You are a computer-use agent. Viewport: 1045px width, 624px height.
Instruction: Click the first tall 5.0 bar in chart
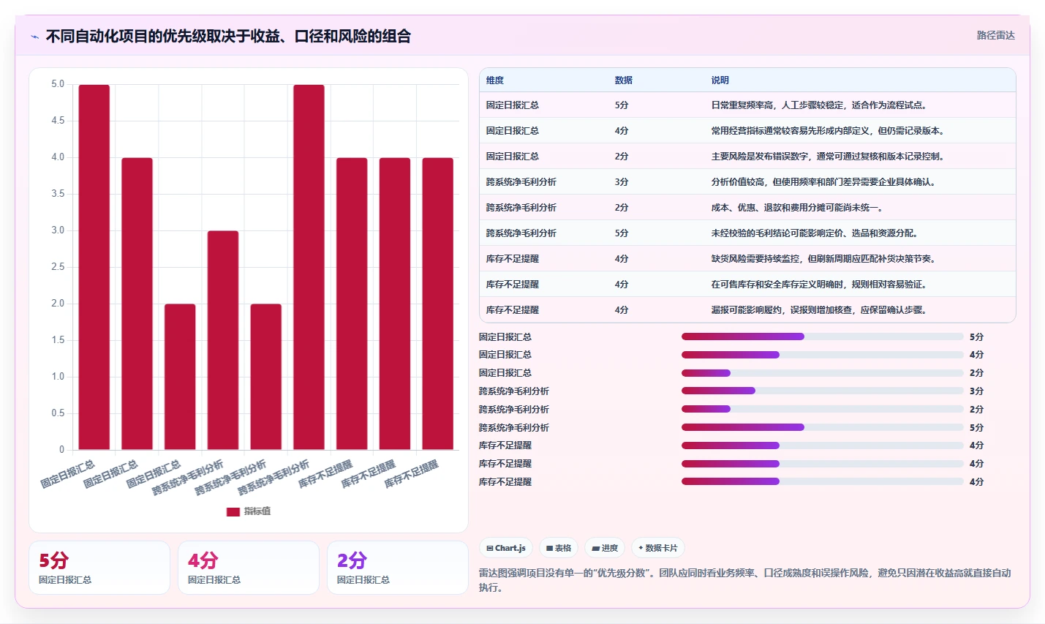94,267
